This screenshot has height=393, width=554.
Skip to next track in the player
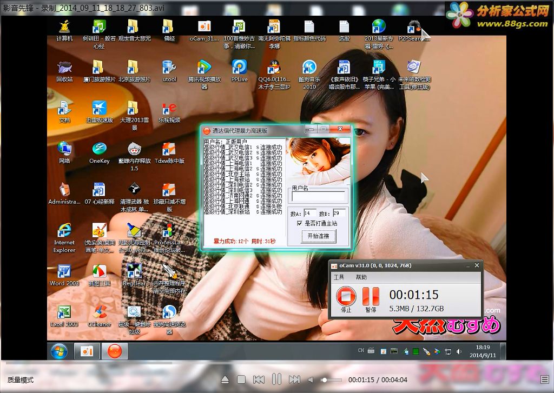(294, 379)
